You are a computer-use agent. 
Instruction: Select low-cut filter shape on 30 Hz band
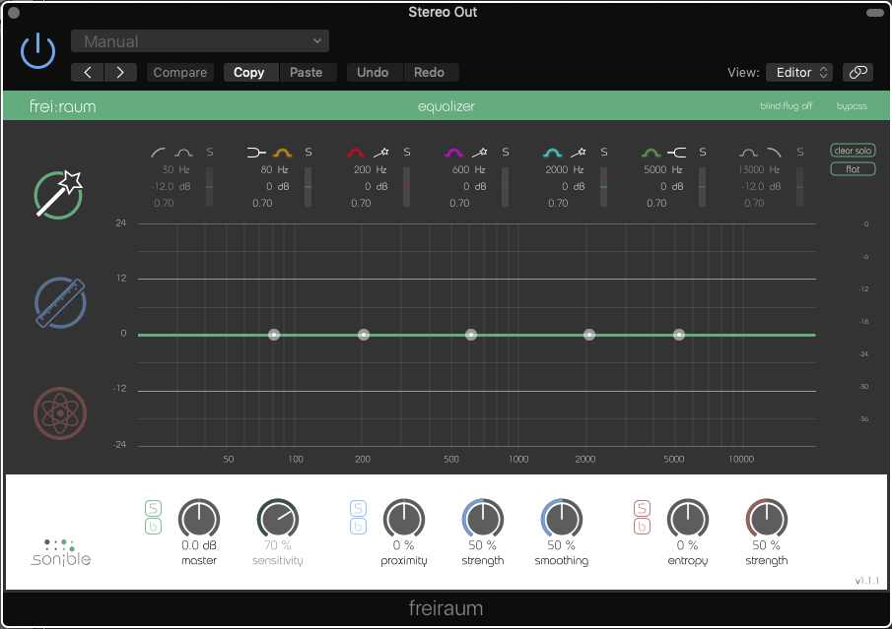click(158, 152)
